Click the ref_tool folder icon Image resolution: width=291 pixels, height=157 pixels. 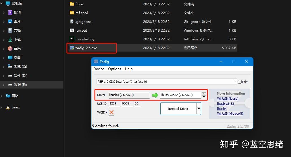pyautogui.click(x=72, y=13)
